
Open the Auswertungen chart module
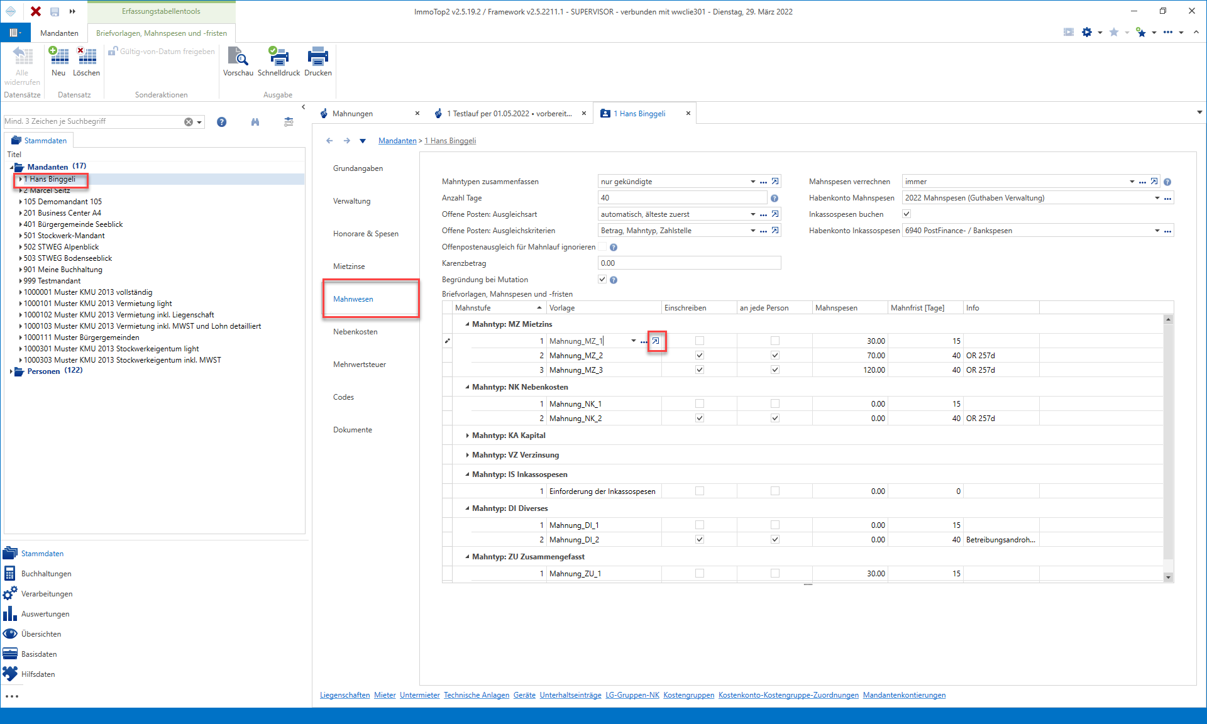point(36,613)
